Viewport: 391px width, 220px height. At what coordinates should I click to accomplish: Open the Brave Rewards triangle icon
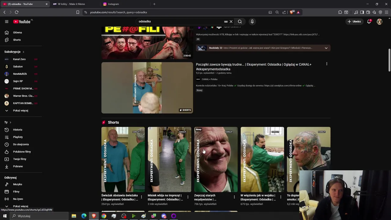(x=298, y=12)
